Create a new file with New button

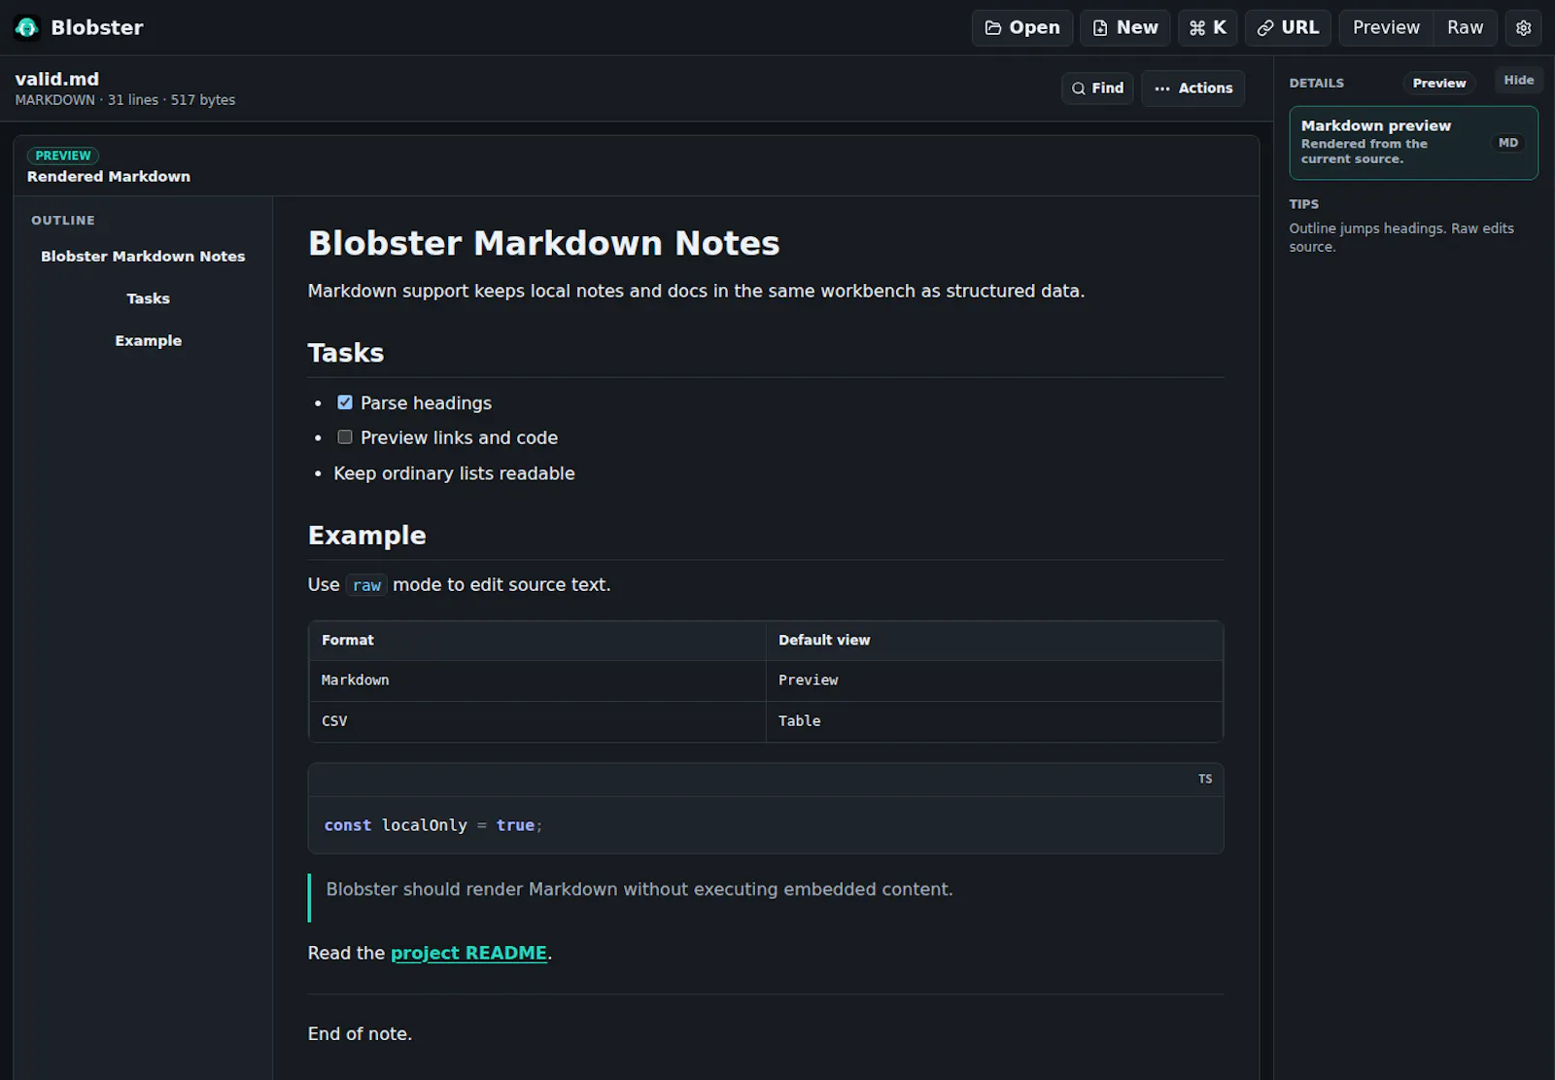coord(1125,27)
